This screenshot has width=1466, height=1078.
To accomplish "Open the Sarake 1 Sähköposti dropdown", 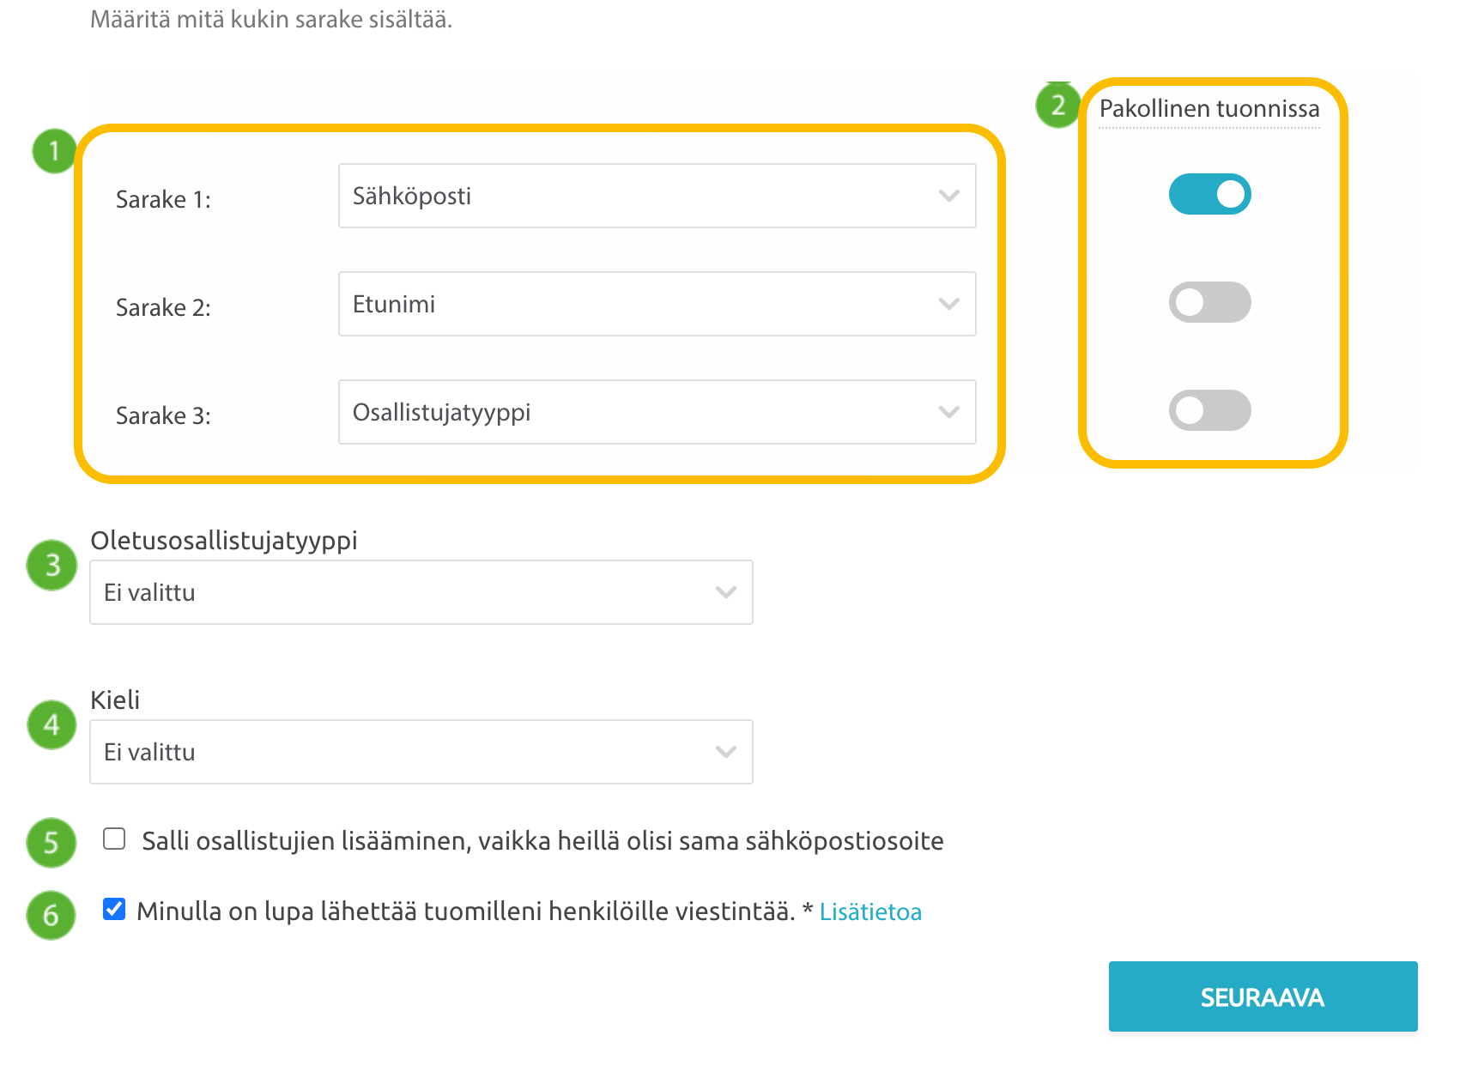I will tap(657, 196).
